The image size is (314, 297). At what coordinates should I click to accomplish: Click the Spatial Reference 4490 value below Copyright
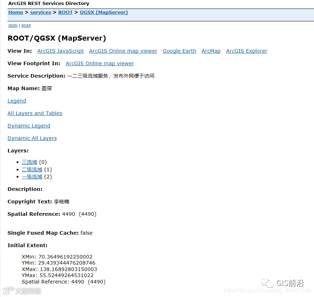pos(79,214)
